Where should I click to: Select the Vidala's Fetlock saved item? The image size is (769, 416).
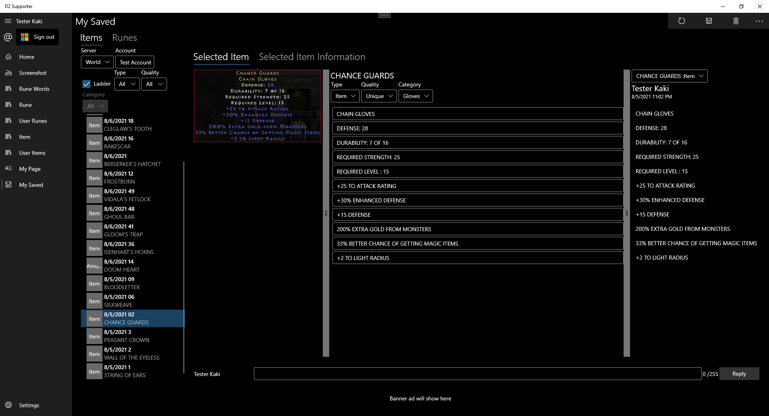pyautogui.click(x=133, y=195)
